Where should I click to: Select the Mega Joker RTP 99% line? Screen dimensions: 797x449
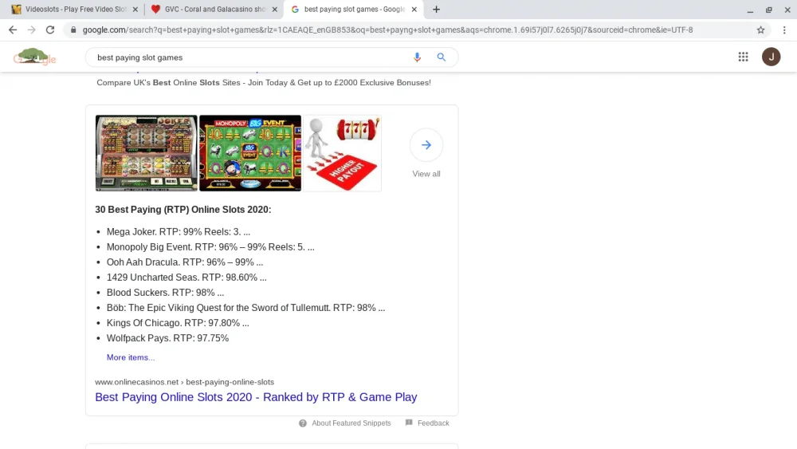179,232
